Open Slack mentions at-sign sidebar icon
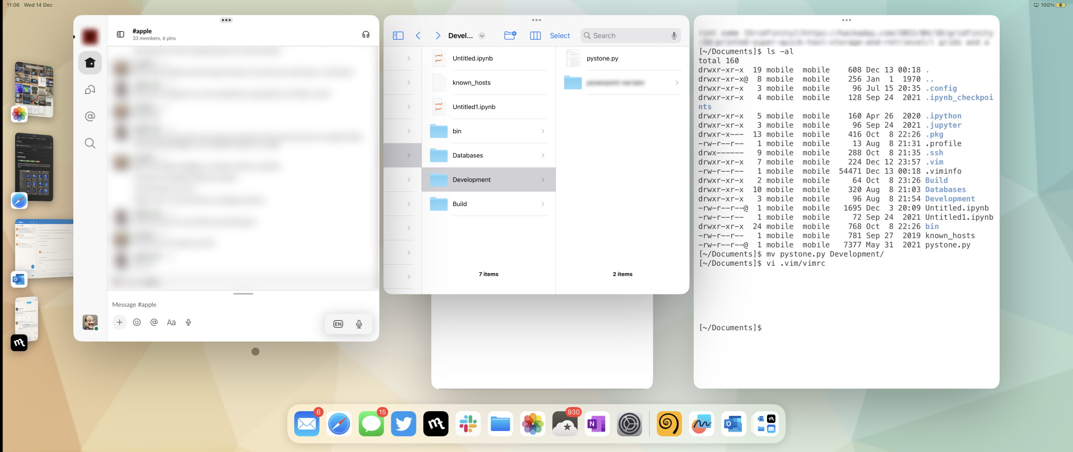The width and height of the screenshot is (1073, 452). pos(90,116)
